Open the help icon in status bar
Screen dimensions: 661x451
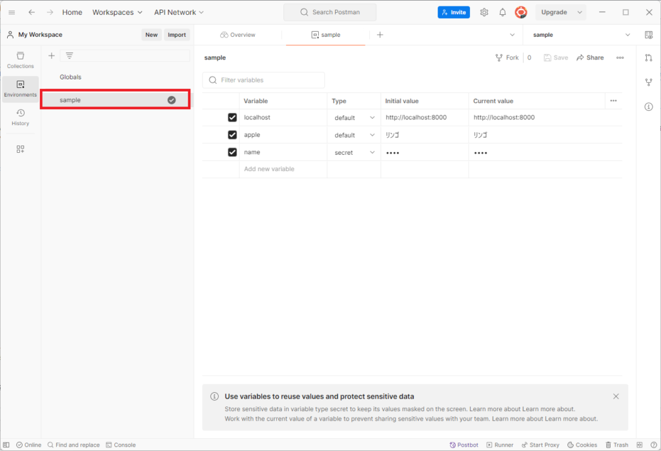653,445
